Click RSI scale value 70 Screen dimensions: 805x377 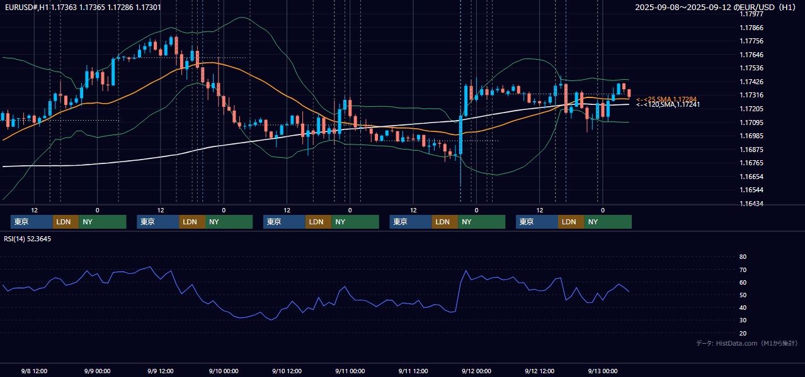coord(743,270)
